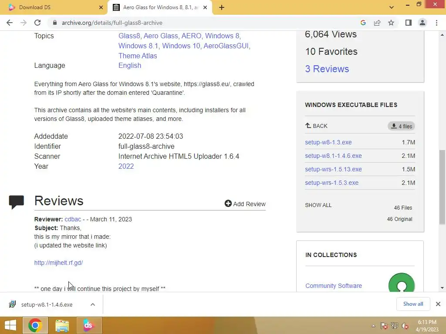Click the browser forward arrow
The width and height of the screenshot is (446, 334).
(x=24, y=23)
